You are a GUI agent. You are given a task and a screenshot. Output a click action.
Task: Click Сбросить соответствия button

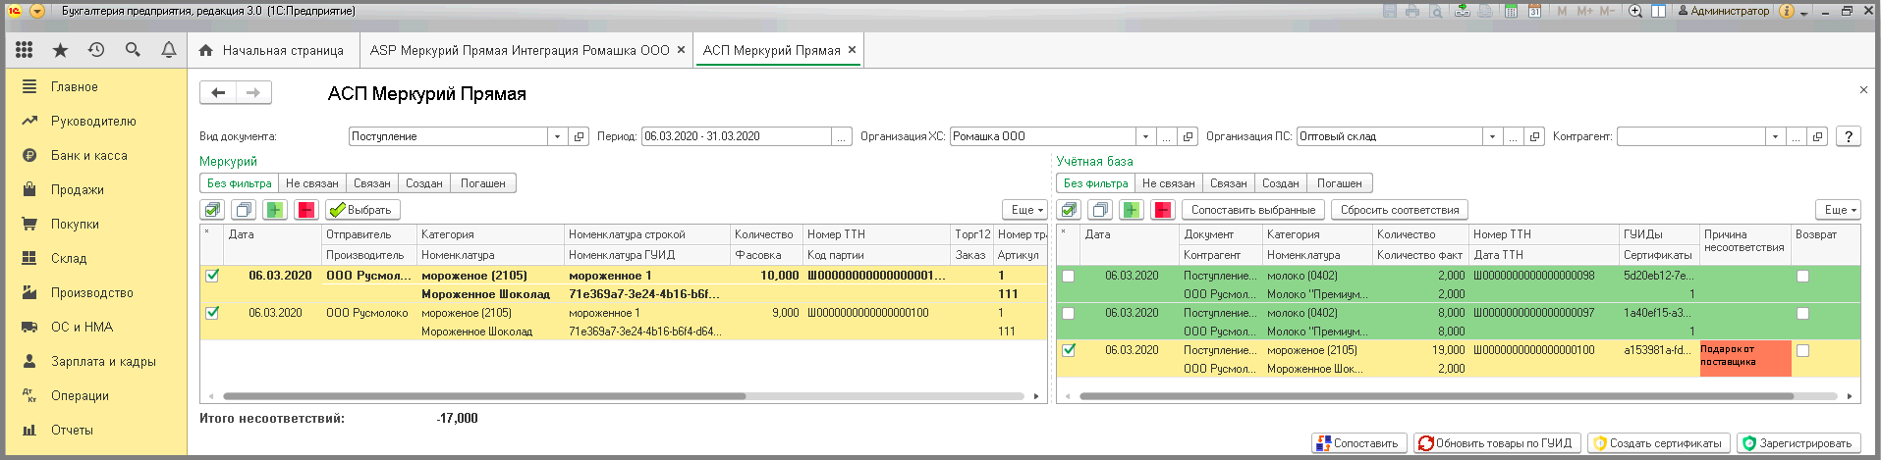tap(1400, 210)
